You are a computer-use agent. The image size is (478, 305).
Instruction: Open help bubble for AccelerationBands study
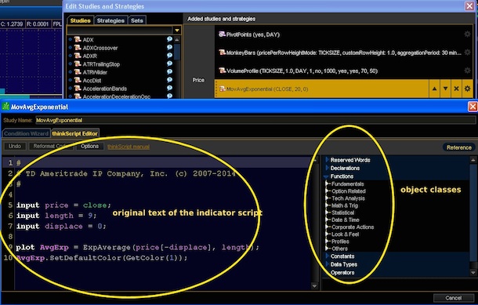click(169, 88)
